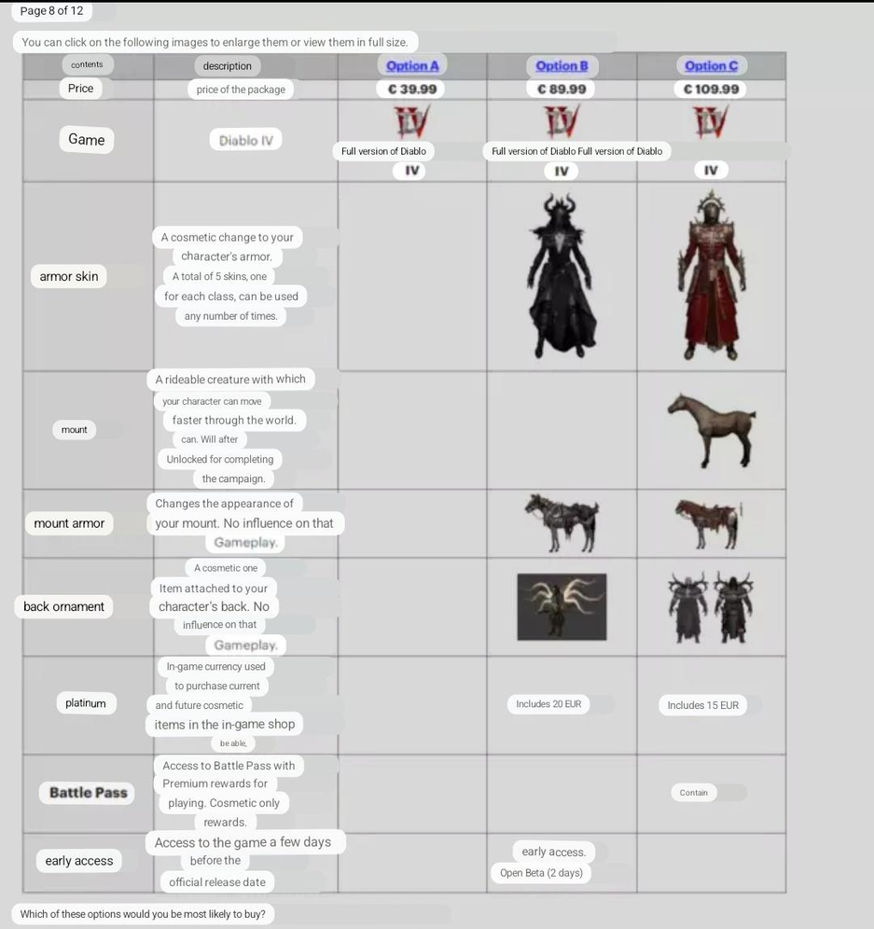Click 'Access to Battle Pass with' text

(x=229, y=766)
